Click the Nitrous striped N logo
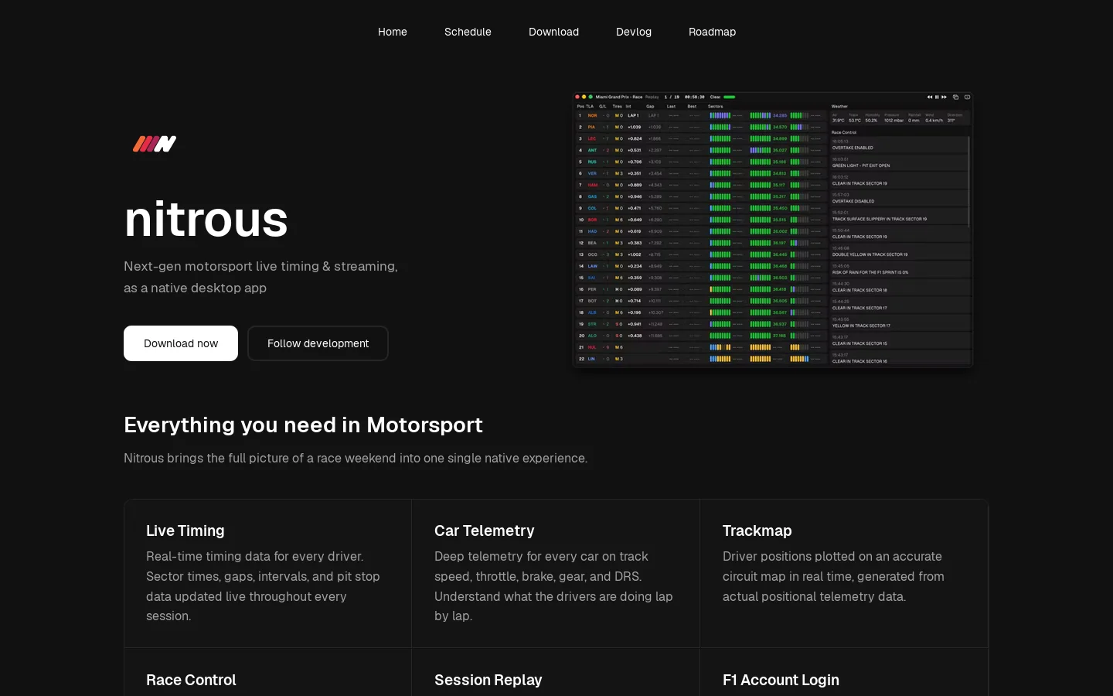Viewport: 1113px width, 696px height. click(x=155, y=144)
